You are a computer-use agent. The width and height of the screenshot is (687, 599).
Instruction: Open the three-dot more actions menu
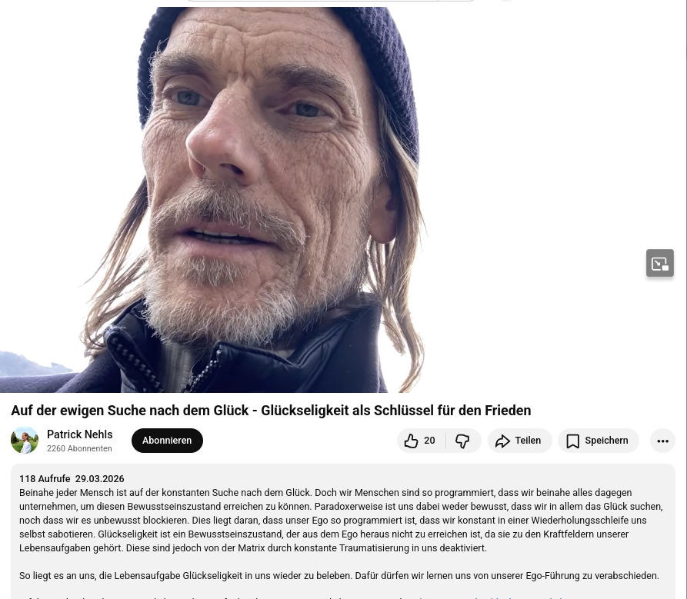coord(662,441)
